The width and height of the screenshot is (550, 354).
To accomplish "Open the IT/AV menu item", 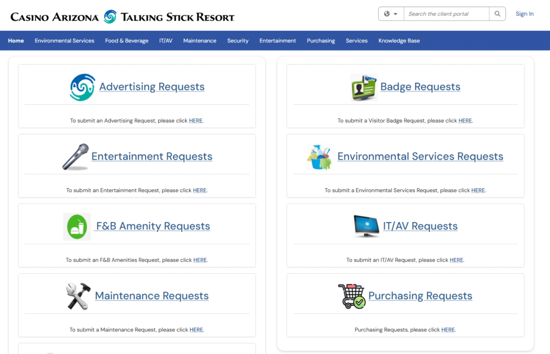I will click(166, 41).
